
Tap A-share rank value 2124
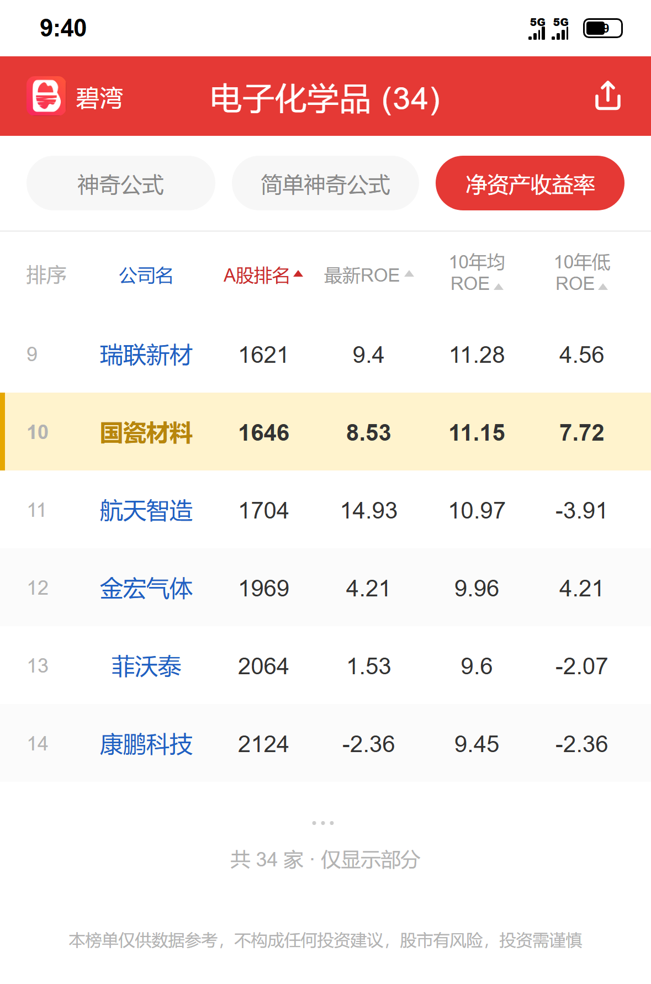click(263, 744)
